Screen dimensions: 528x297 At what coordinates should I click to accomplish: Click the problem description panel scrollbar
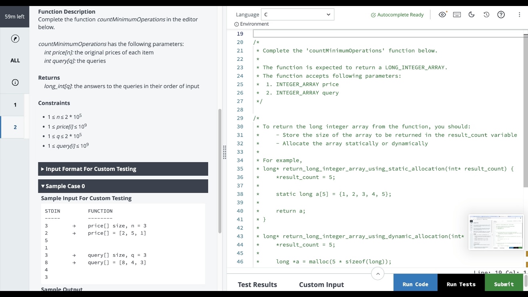220,171
